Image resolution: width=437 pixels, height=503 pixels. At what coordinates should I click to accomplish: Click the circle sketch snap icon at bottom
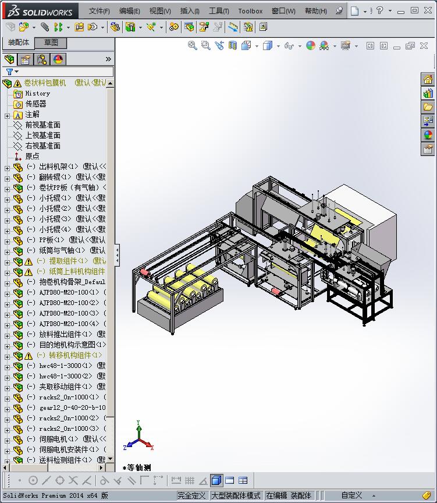(x=33, y=480)
